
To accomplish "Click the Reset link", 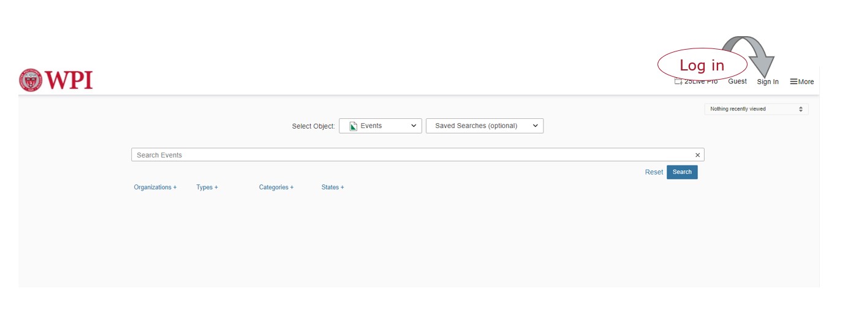I will click(654, 172).
